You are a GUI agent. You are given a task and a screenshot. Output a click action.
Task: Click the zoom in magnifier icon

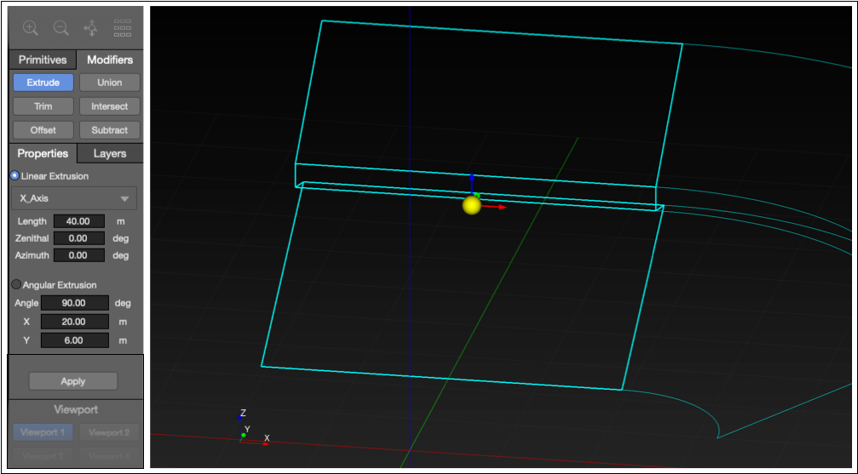[x=30, y=28]
